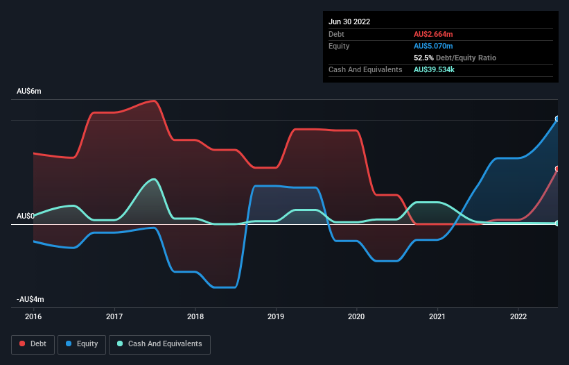Click the 2018 x-axis label
Viewport: 569px width, 365px height.
pos(195,316)
